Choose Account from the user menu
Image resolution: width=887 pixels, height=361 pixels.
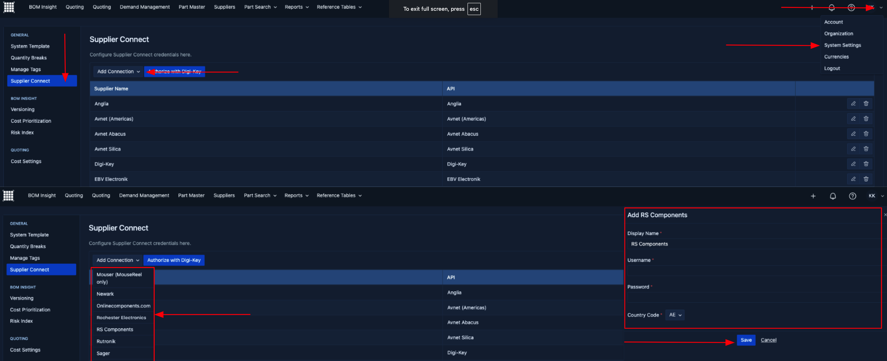[833, 22]
